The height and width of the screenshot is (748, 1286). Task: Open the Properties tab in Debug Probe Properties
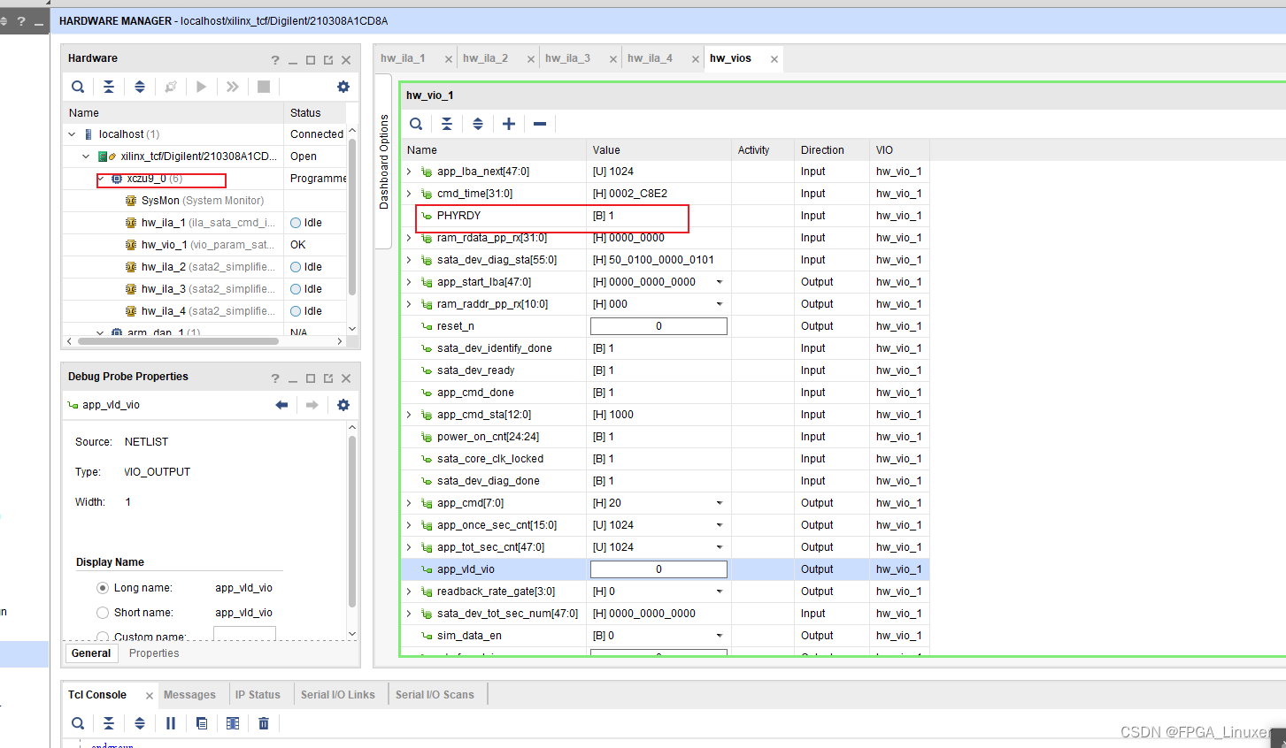[x=153, y=653]
